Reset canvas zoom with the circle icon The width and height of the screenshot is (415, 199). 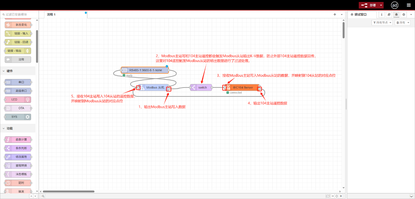(336, 196)
